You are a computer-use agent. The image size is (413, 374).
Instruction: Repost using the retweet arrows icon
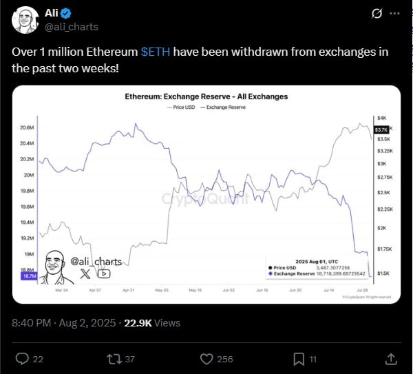(114, 358)
